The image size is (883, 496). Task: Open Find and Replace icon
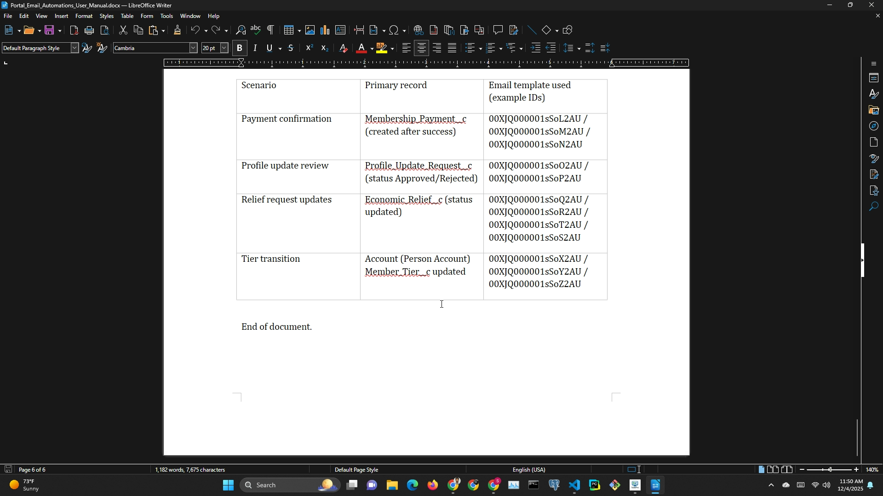pyautogui.click(x=241, y=30)
